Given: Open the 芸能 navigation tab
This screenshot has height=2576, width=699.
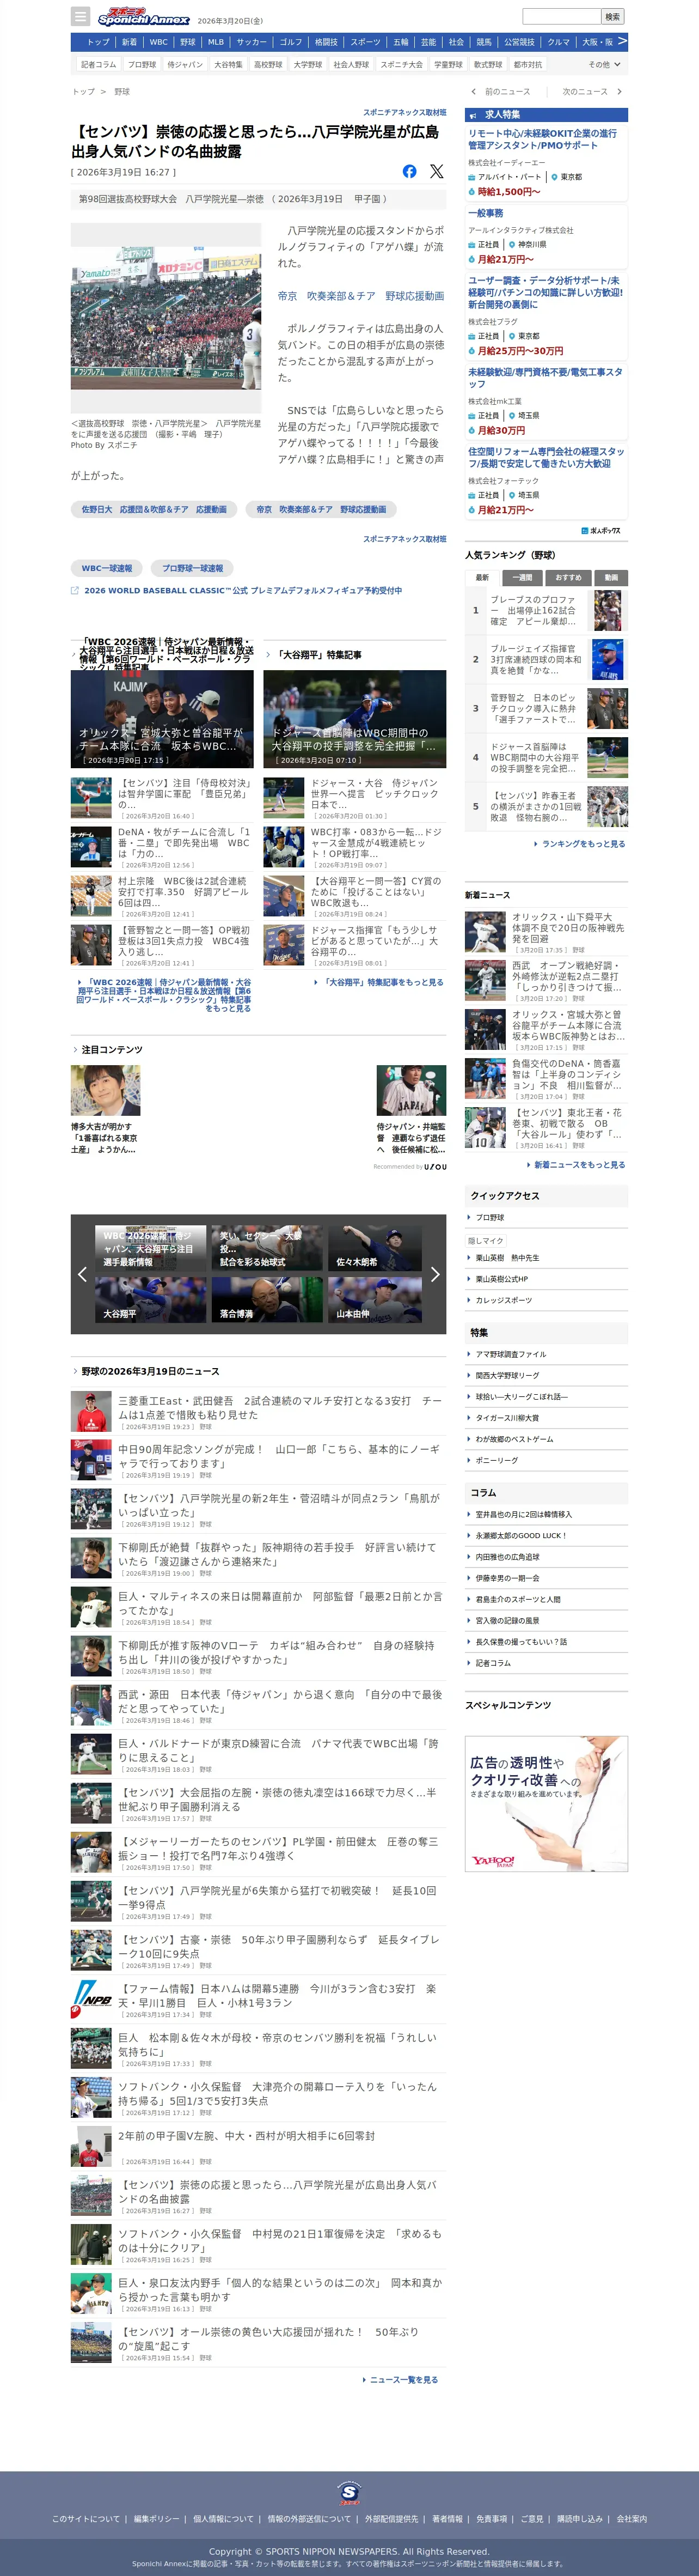Looking at the screenshot, I should (428, 42).
